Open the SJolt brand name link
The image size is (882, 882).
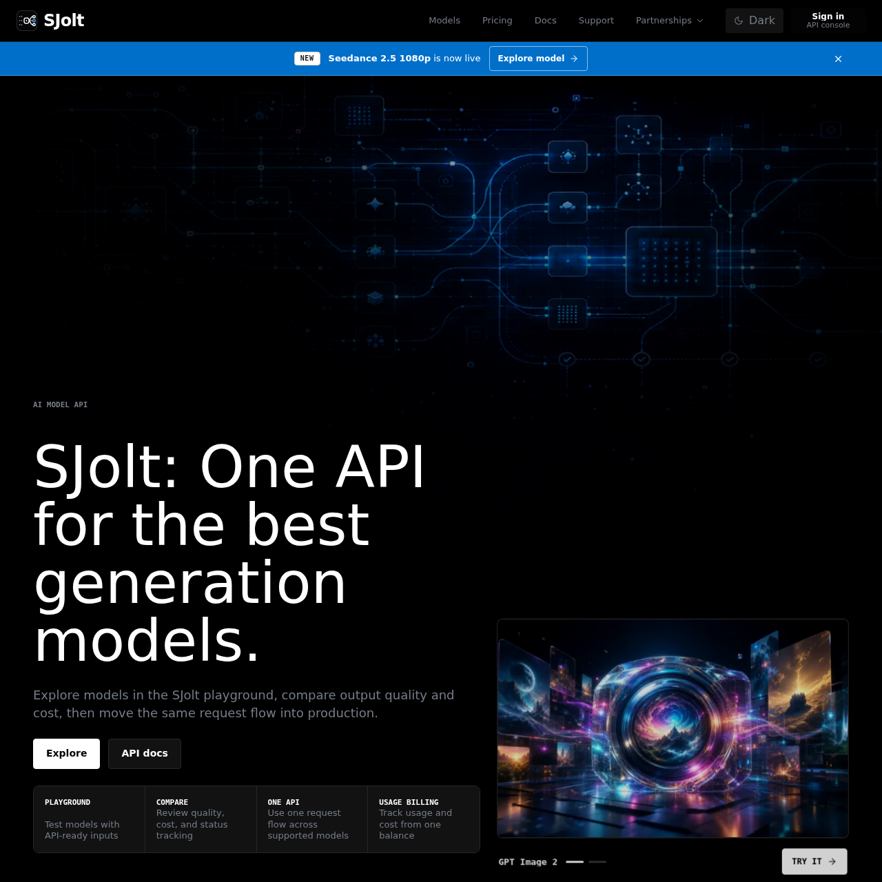[x=64, y=21]
